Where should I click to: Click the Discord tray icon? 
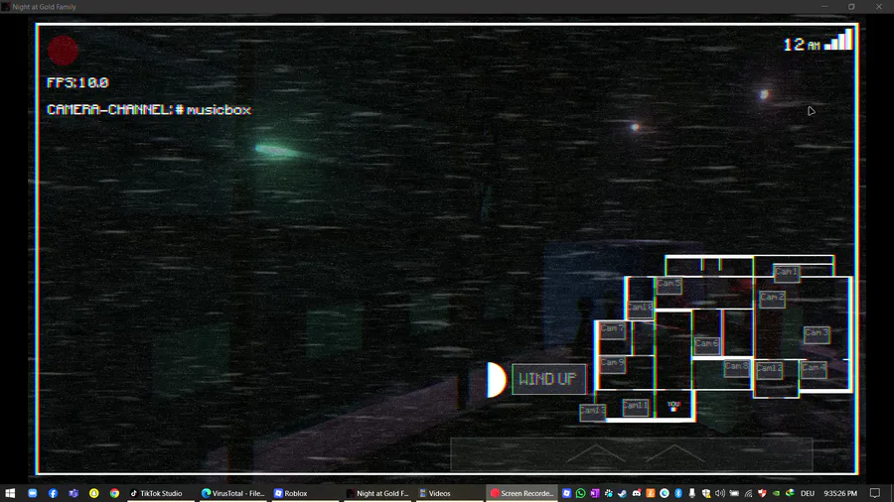637,493
